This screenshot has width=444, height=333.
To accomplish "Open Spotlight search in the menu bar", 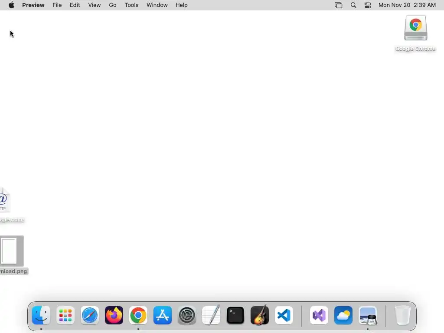I will click(x=353, y=5).
